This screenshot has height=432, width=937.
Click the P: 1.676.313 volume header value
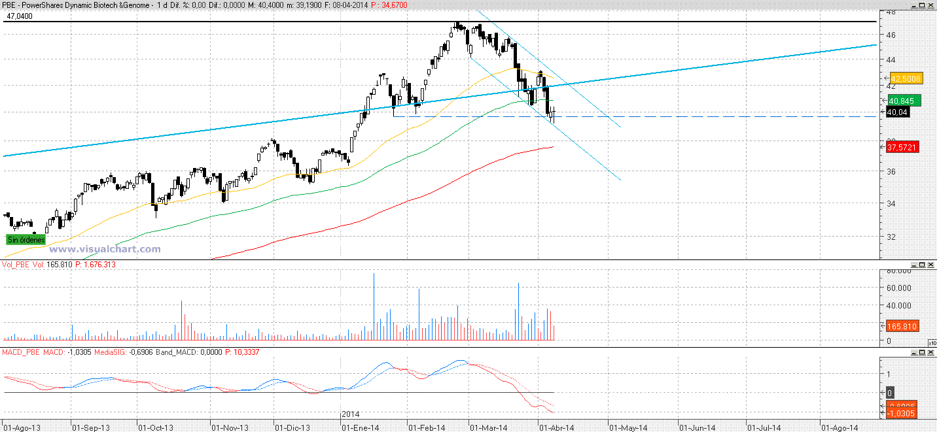pyautogui.click(x=95, y=265)
